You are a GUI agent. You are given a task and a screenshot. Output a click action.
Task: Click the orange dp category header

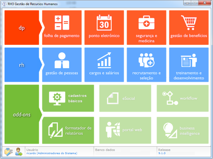(x=22, y=28)
